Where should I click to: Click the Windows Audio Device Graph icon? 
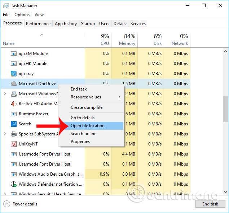[14, 174]
